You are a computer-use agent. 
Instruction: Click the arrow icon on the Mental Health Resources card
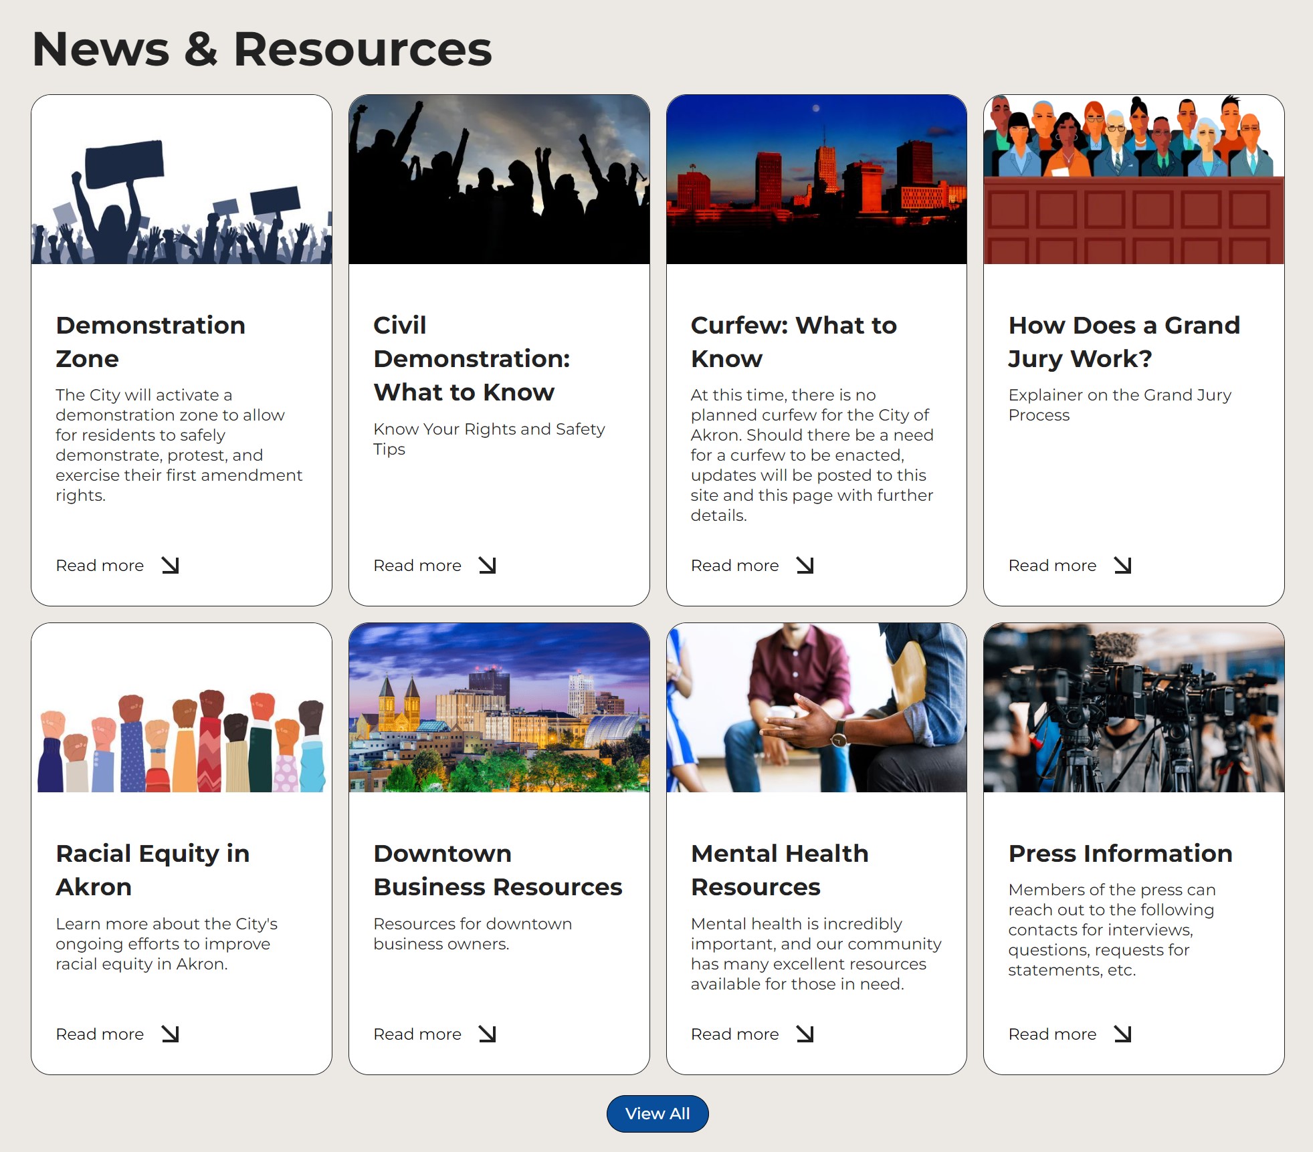805,1034
